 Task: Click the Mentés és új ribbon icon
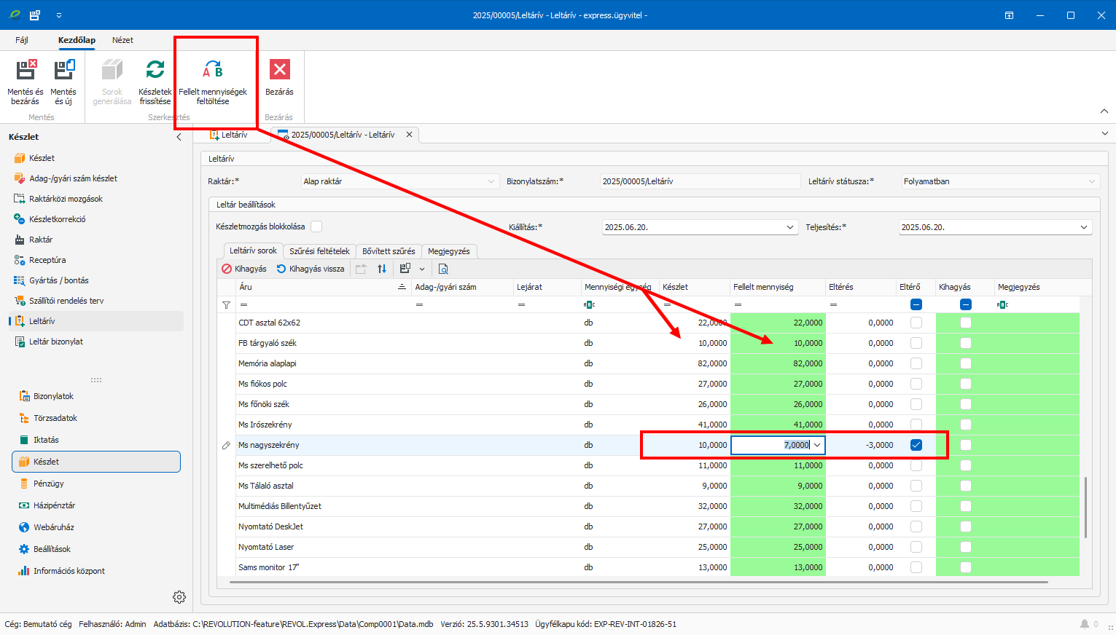[63, 71]
